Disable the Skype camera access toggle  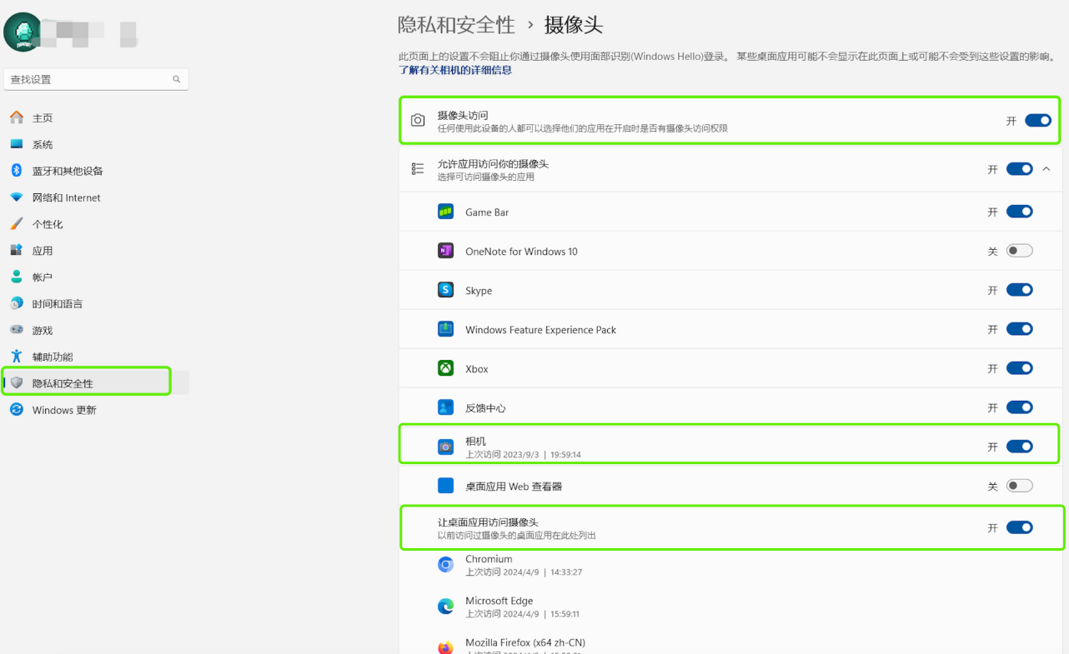click(1019, 290)
